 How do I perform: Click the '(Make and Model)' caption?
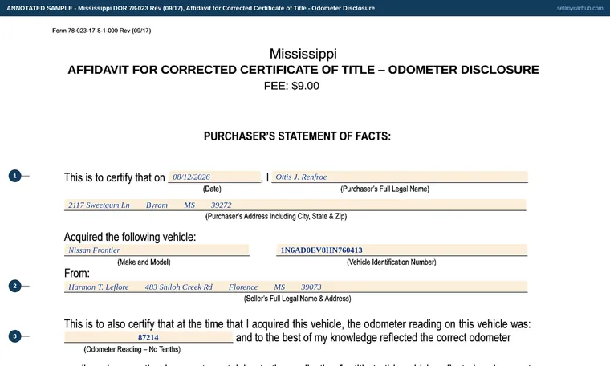tap(144, 262)
